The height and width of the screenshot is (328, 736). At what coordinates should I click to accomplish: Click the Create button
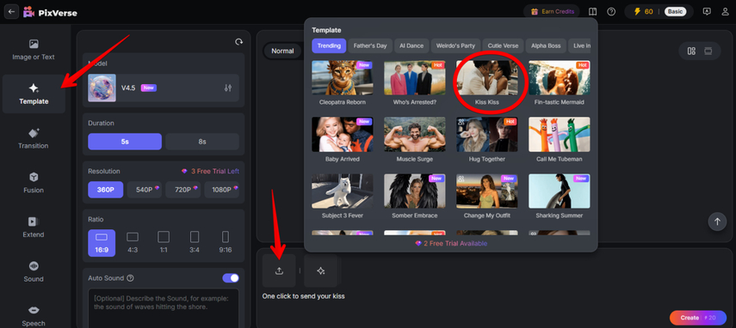coord(698,318)
